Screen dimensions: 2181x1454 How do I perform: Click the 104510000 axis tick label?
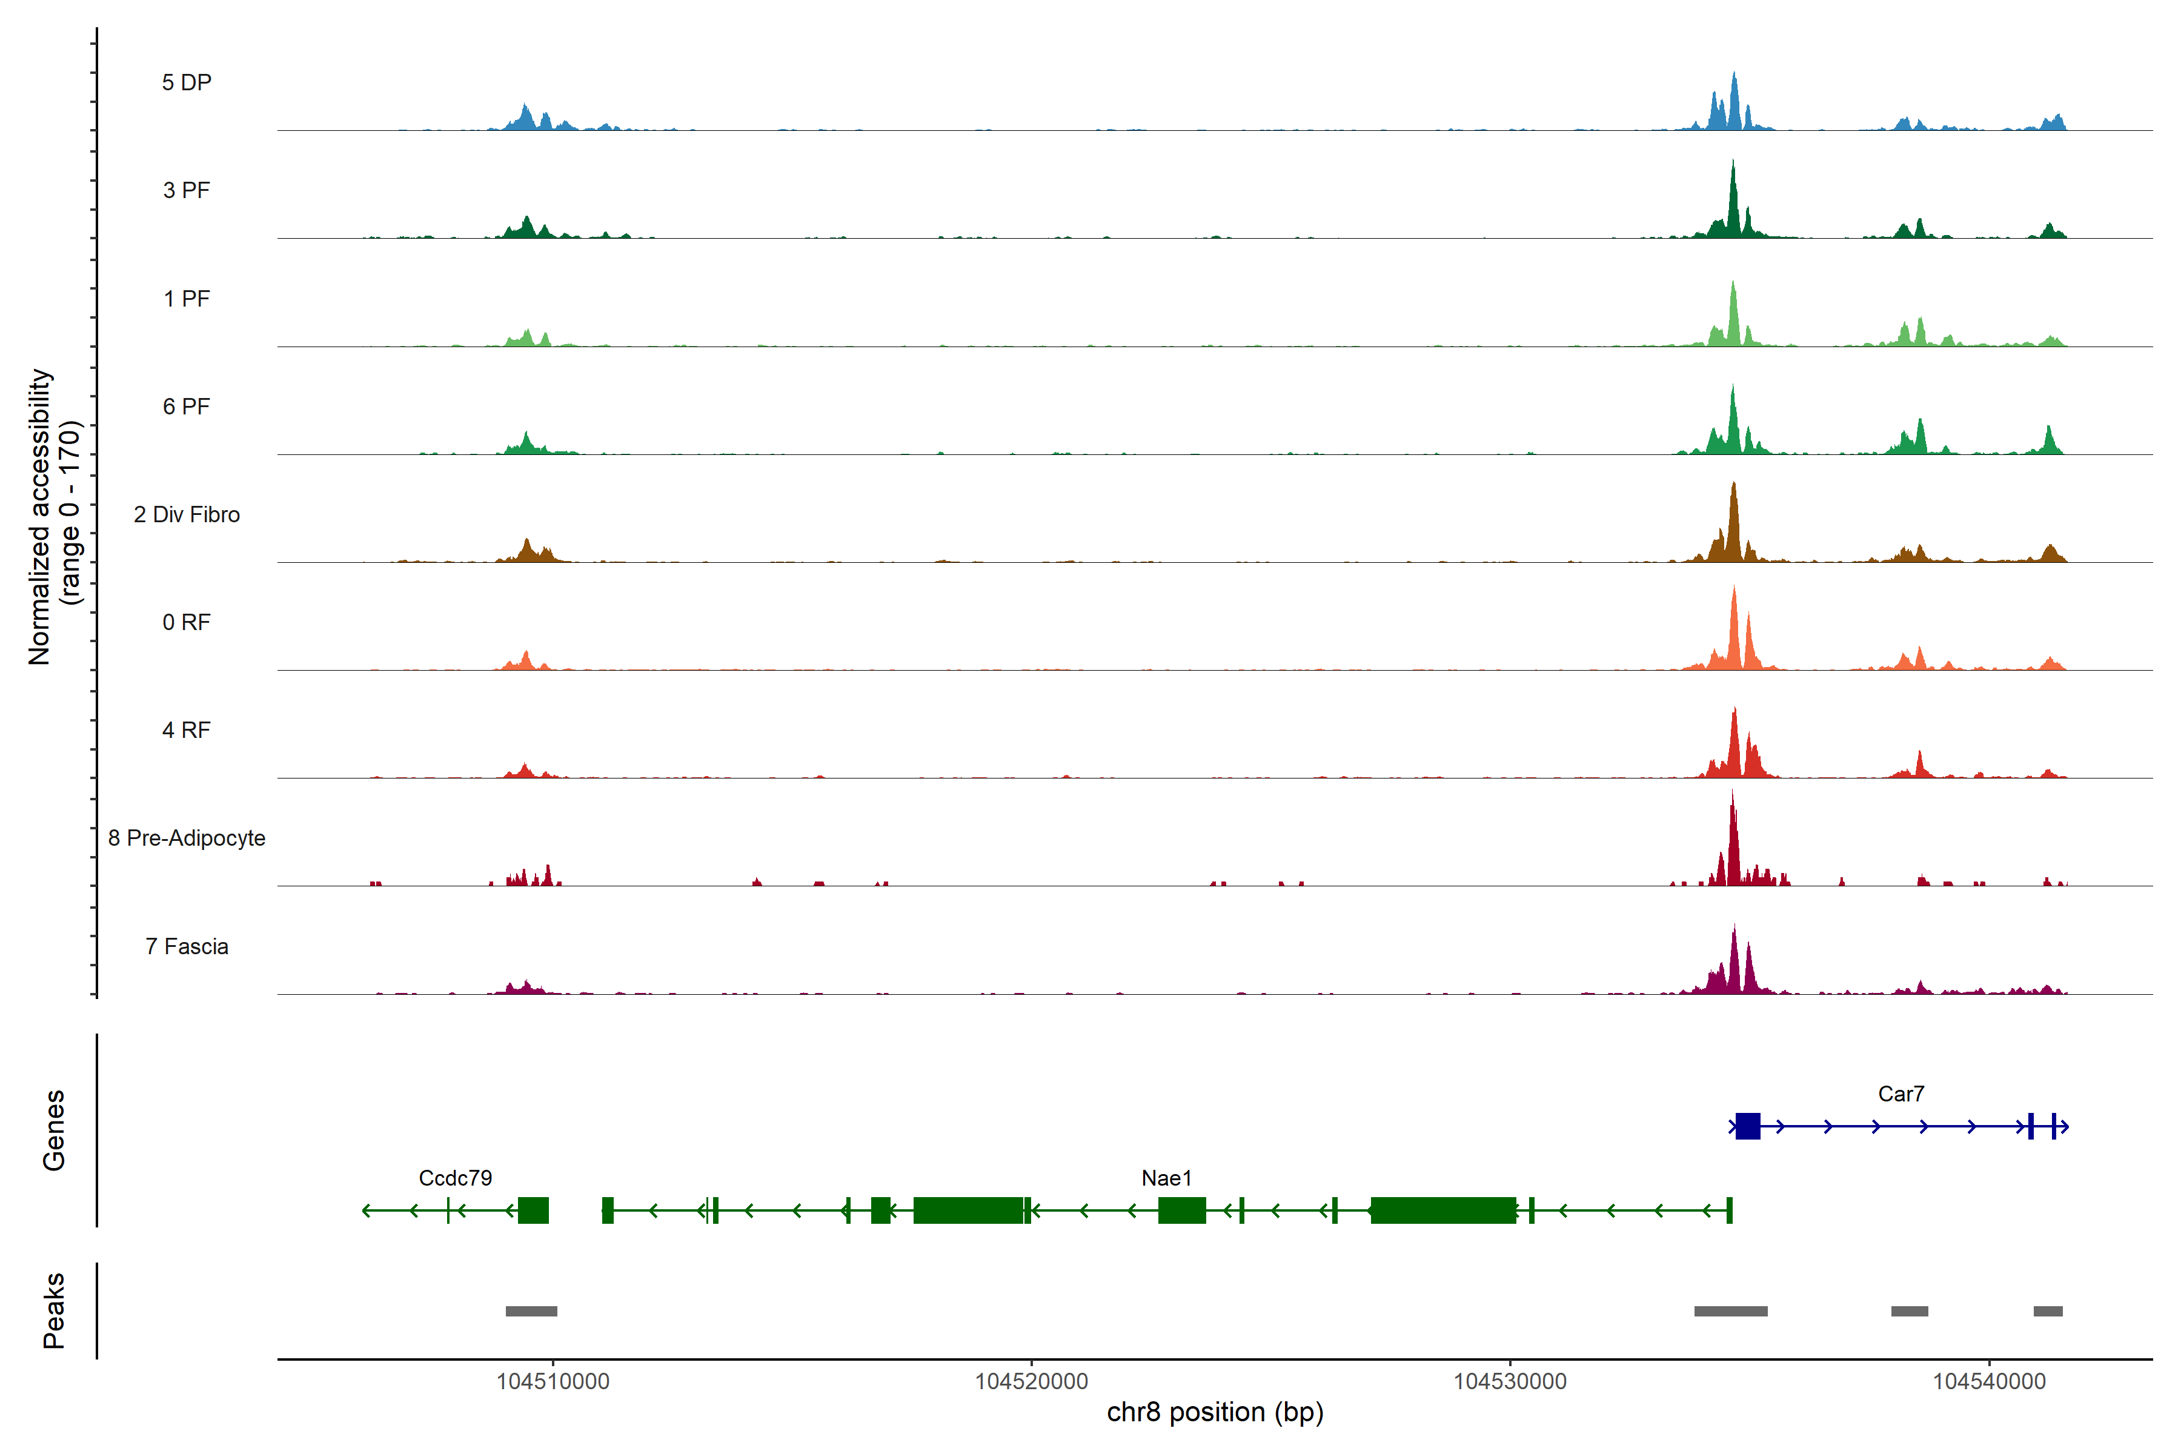click(553, 1381)
